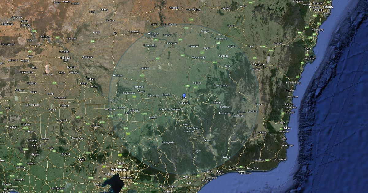This screenshot has height=193, width=368.
Task: Click the 'Dargo' map label
Action: pos(197,151)
